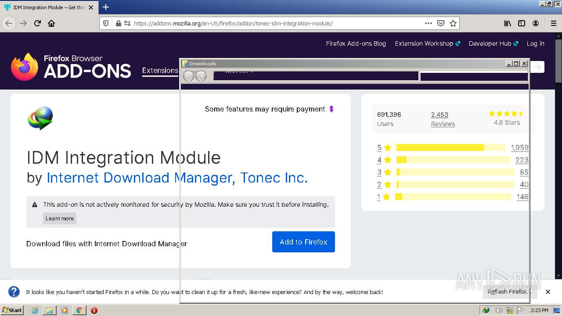Open the 146 one-star review count
Screen dimensions: 562x316
click(x=522, y=197)
